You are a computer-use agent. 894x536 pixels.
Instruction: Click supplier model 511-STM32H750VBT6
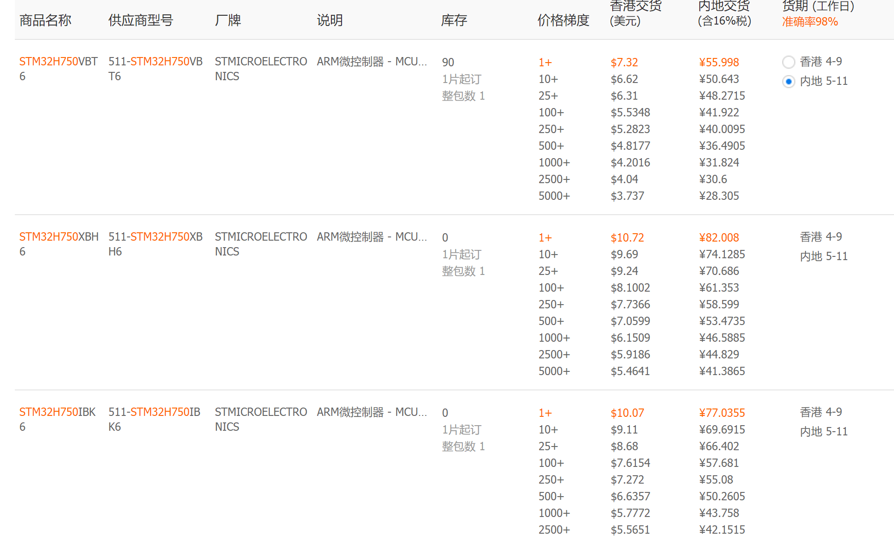pyautogui.click(x=155, y=69)
